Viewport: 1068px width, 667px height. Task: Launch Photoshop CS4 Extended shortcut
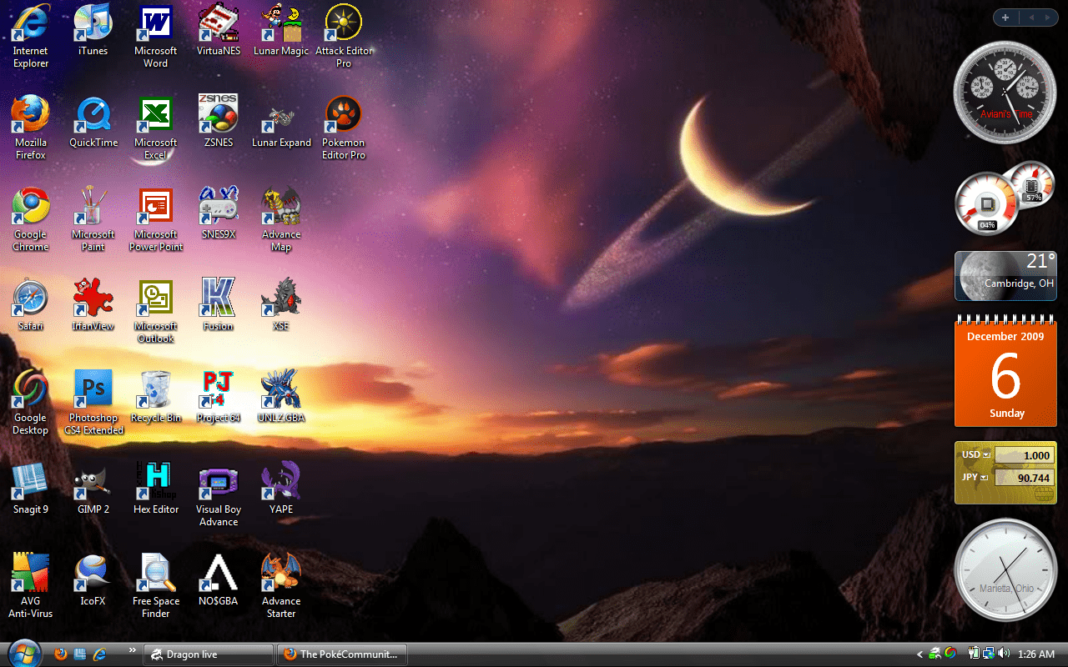point(93,403)
